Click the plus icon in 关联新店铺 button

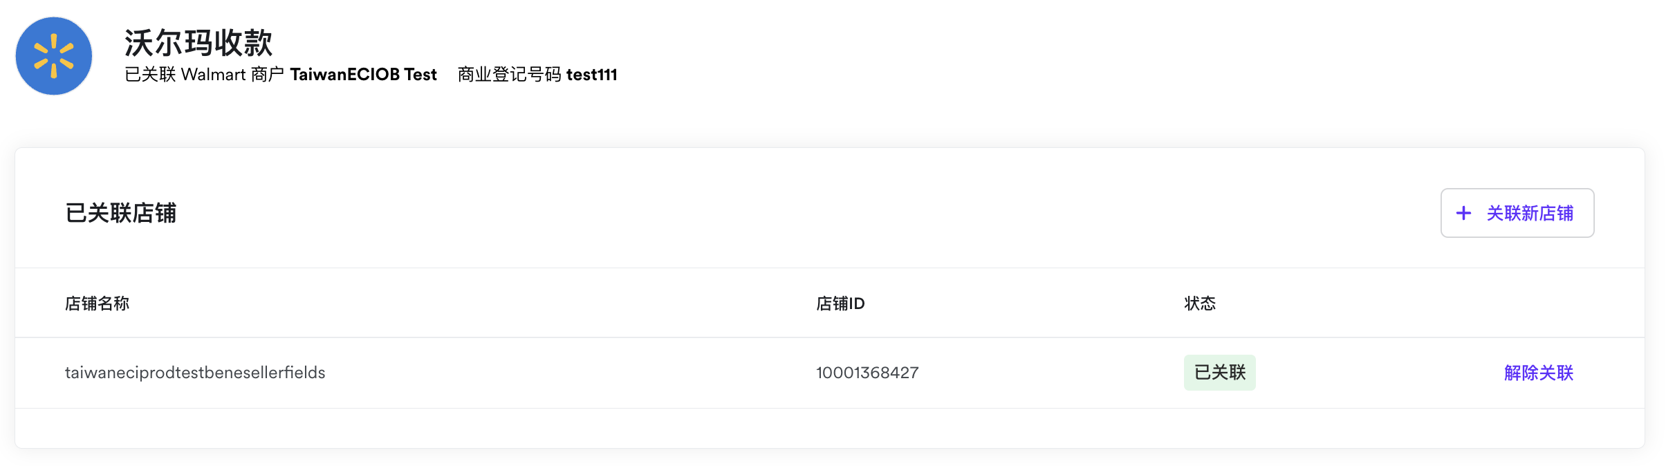1463,213
